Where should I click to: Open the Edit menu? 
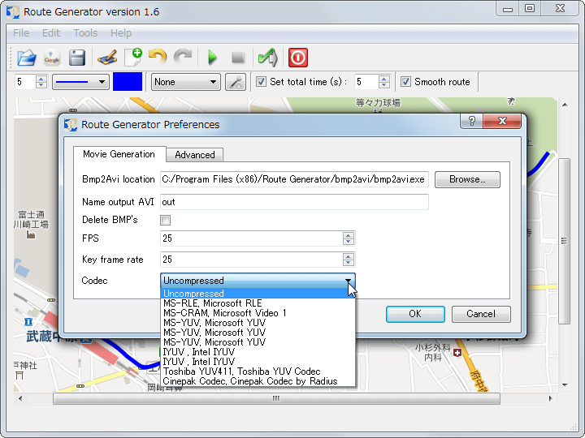(50, 33)
